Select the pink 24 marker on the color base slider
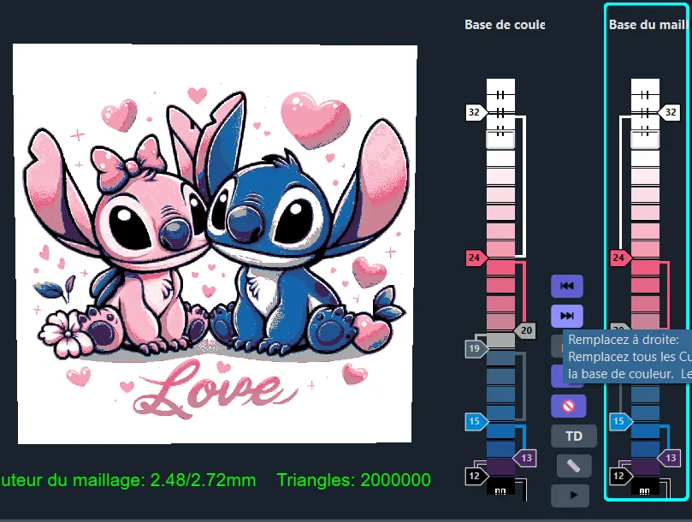The height and width of the screenshot is (522, 692). click(x=476, y=258)
